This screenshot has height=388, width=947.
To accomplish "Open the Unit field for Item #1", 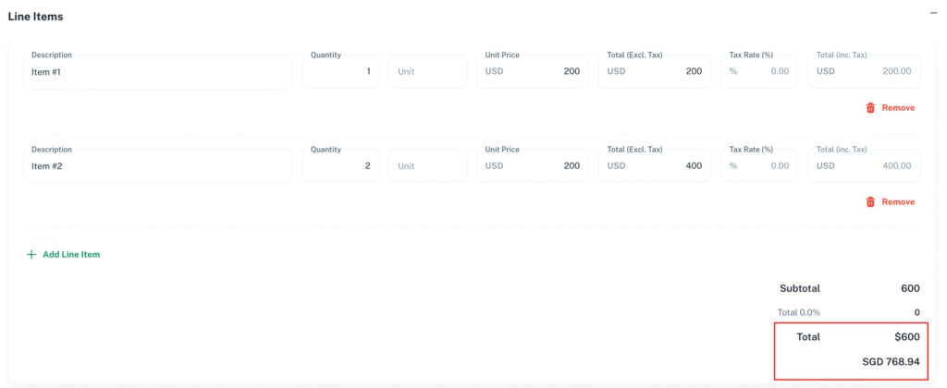I will pyautogui.click(x=427, y=72).
